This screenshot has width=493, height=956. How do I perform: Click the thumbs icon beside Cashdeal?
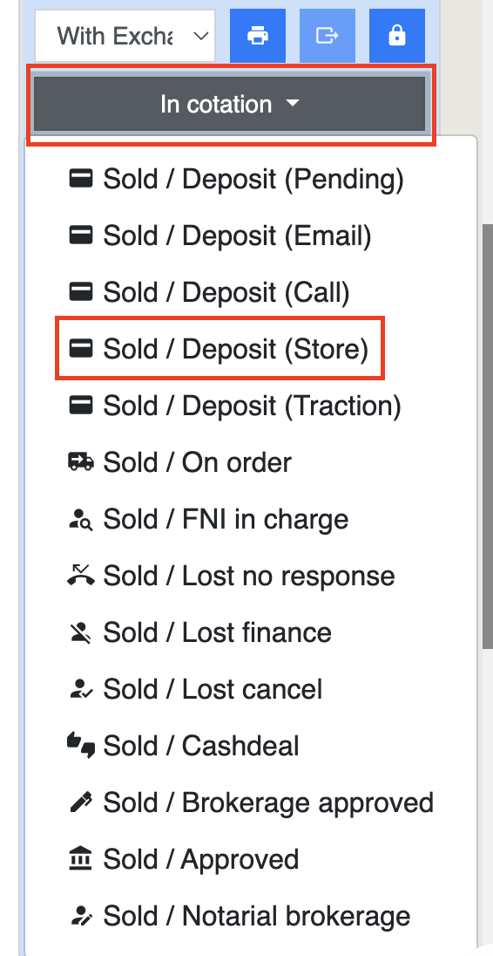[x=81, y=746]
